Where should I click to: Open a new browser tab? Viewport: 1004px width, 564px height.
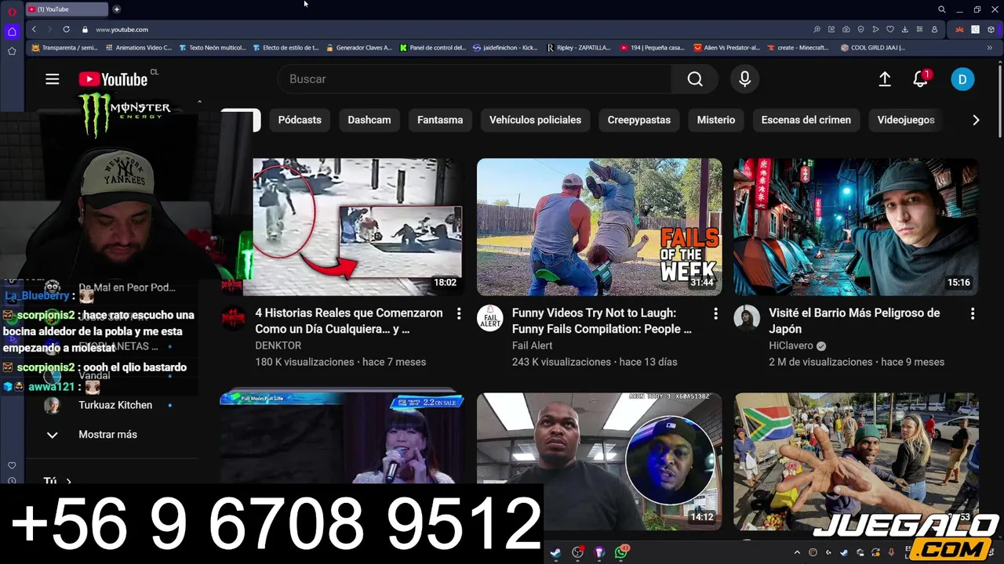tap(116, 9)
